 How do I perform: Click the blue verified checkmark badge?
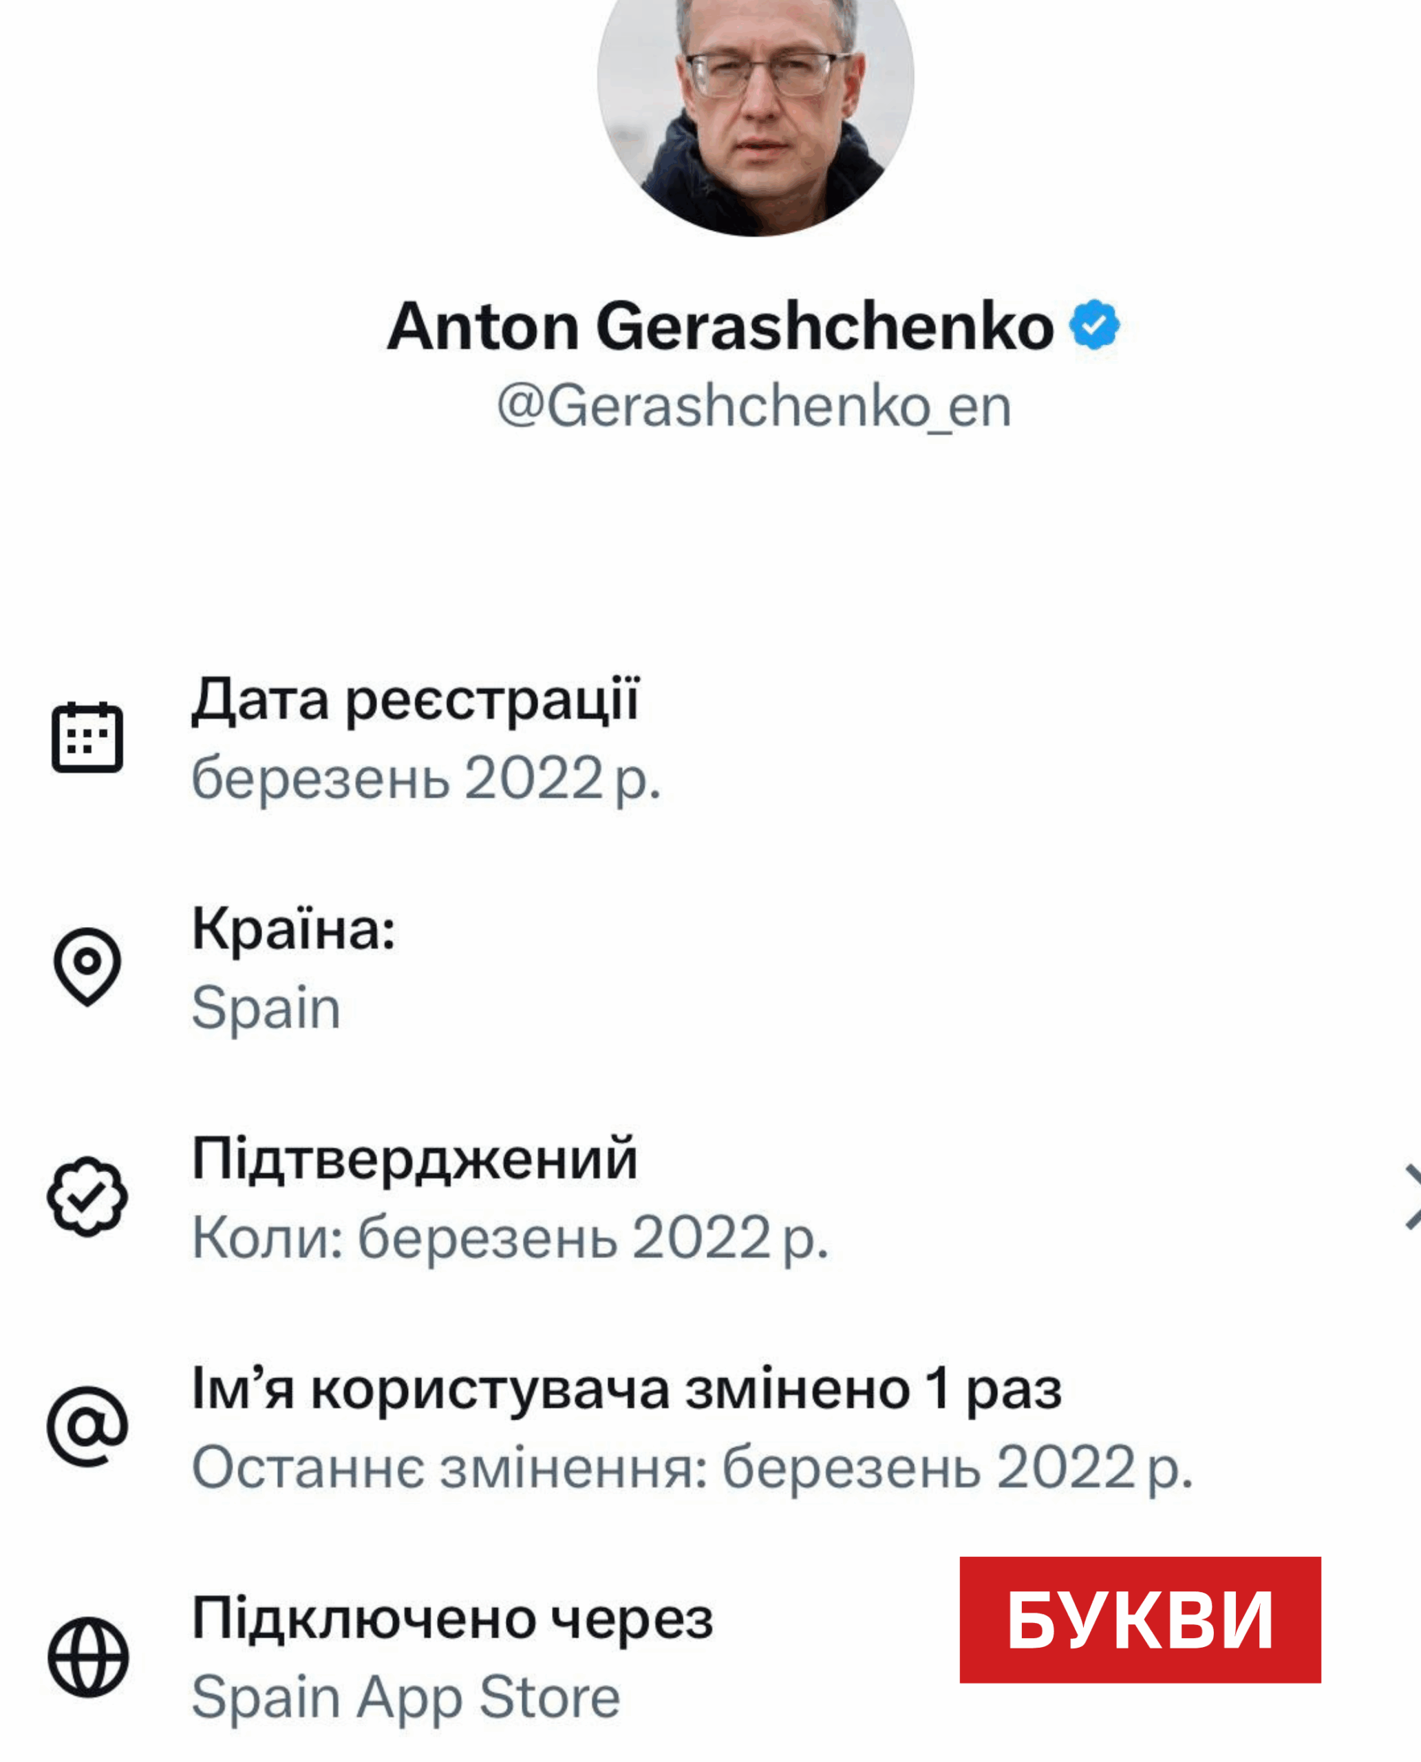tap(1094, 325)
